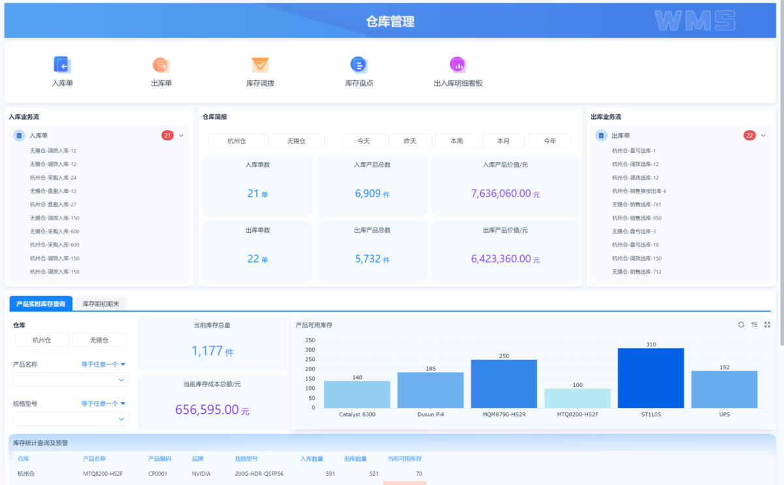
Task: Click 出库单数 value 22 单
Action: (257, 259)
